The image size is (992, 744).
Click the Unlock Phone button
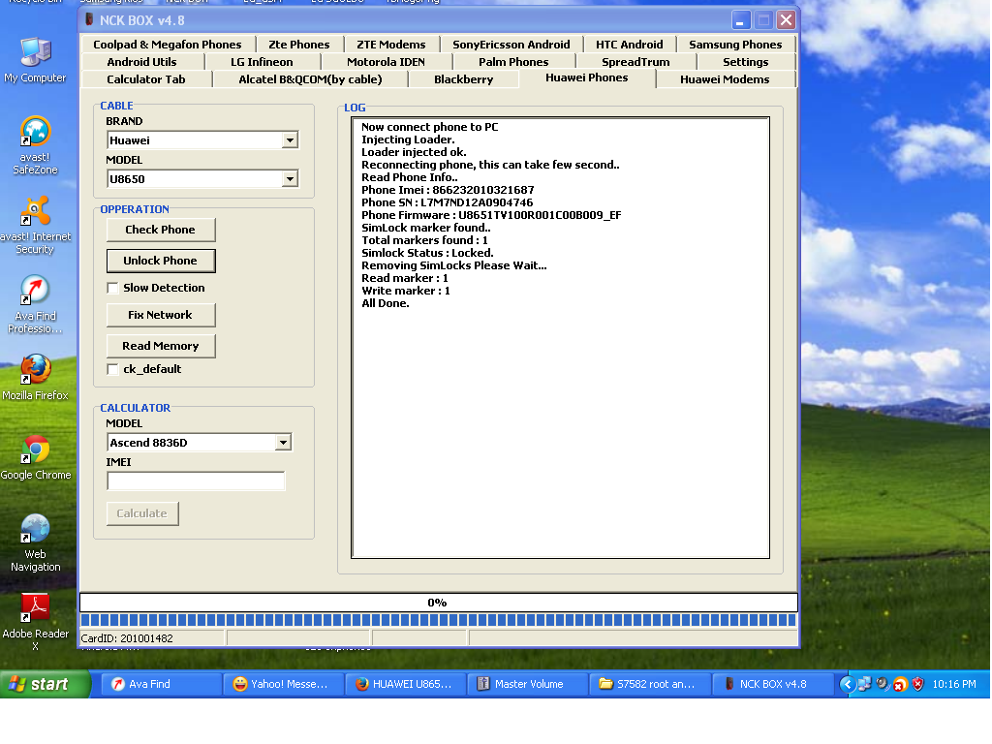pyautogui.click(x=160, y=261)
